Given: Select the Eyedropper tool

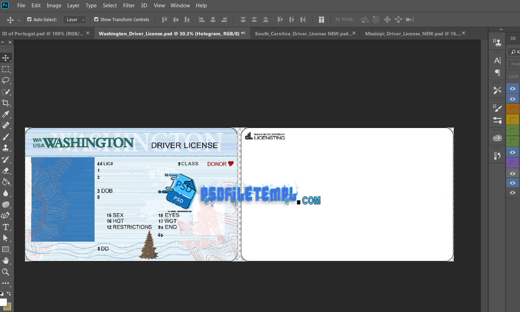Looking at the screenshot, I should (6, 115).
